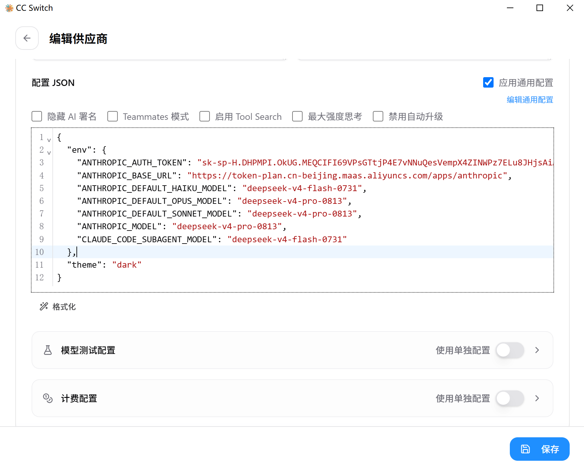584x464 pixels.
Task: Expand the 计费配置 section chevron
Action: point(537,398)
